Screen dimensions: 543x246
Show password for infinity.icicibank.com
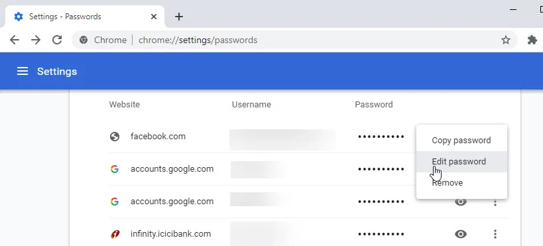[x=461, y=234]
